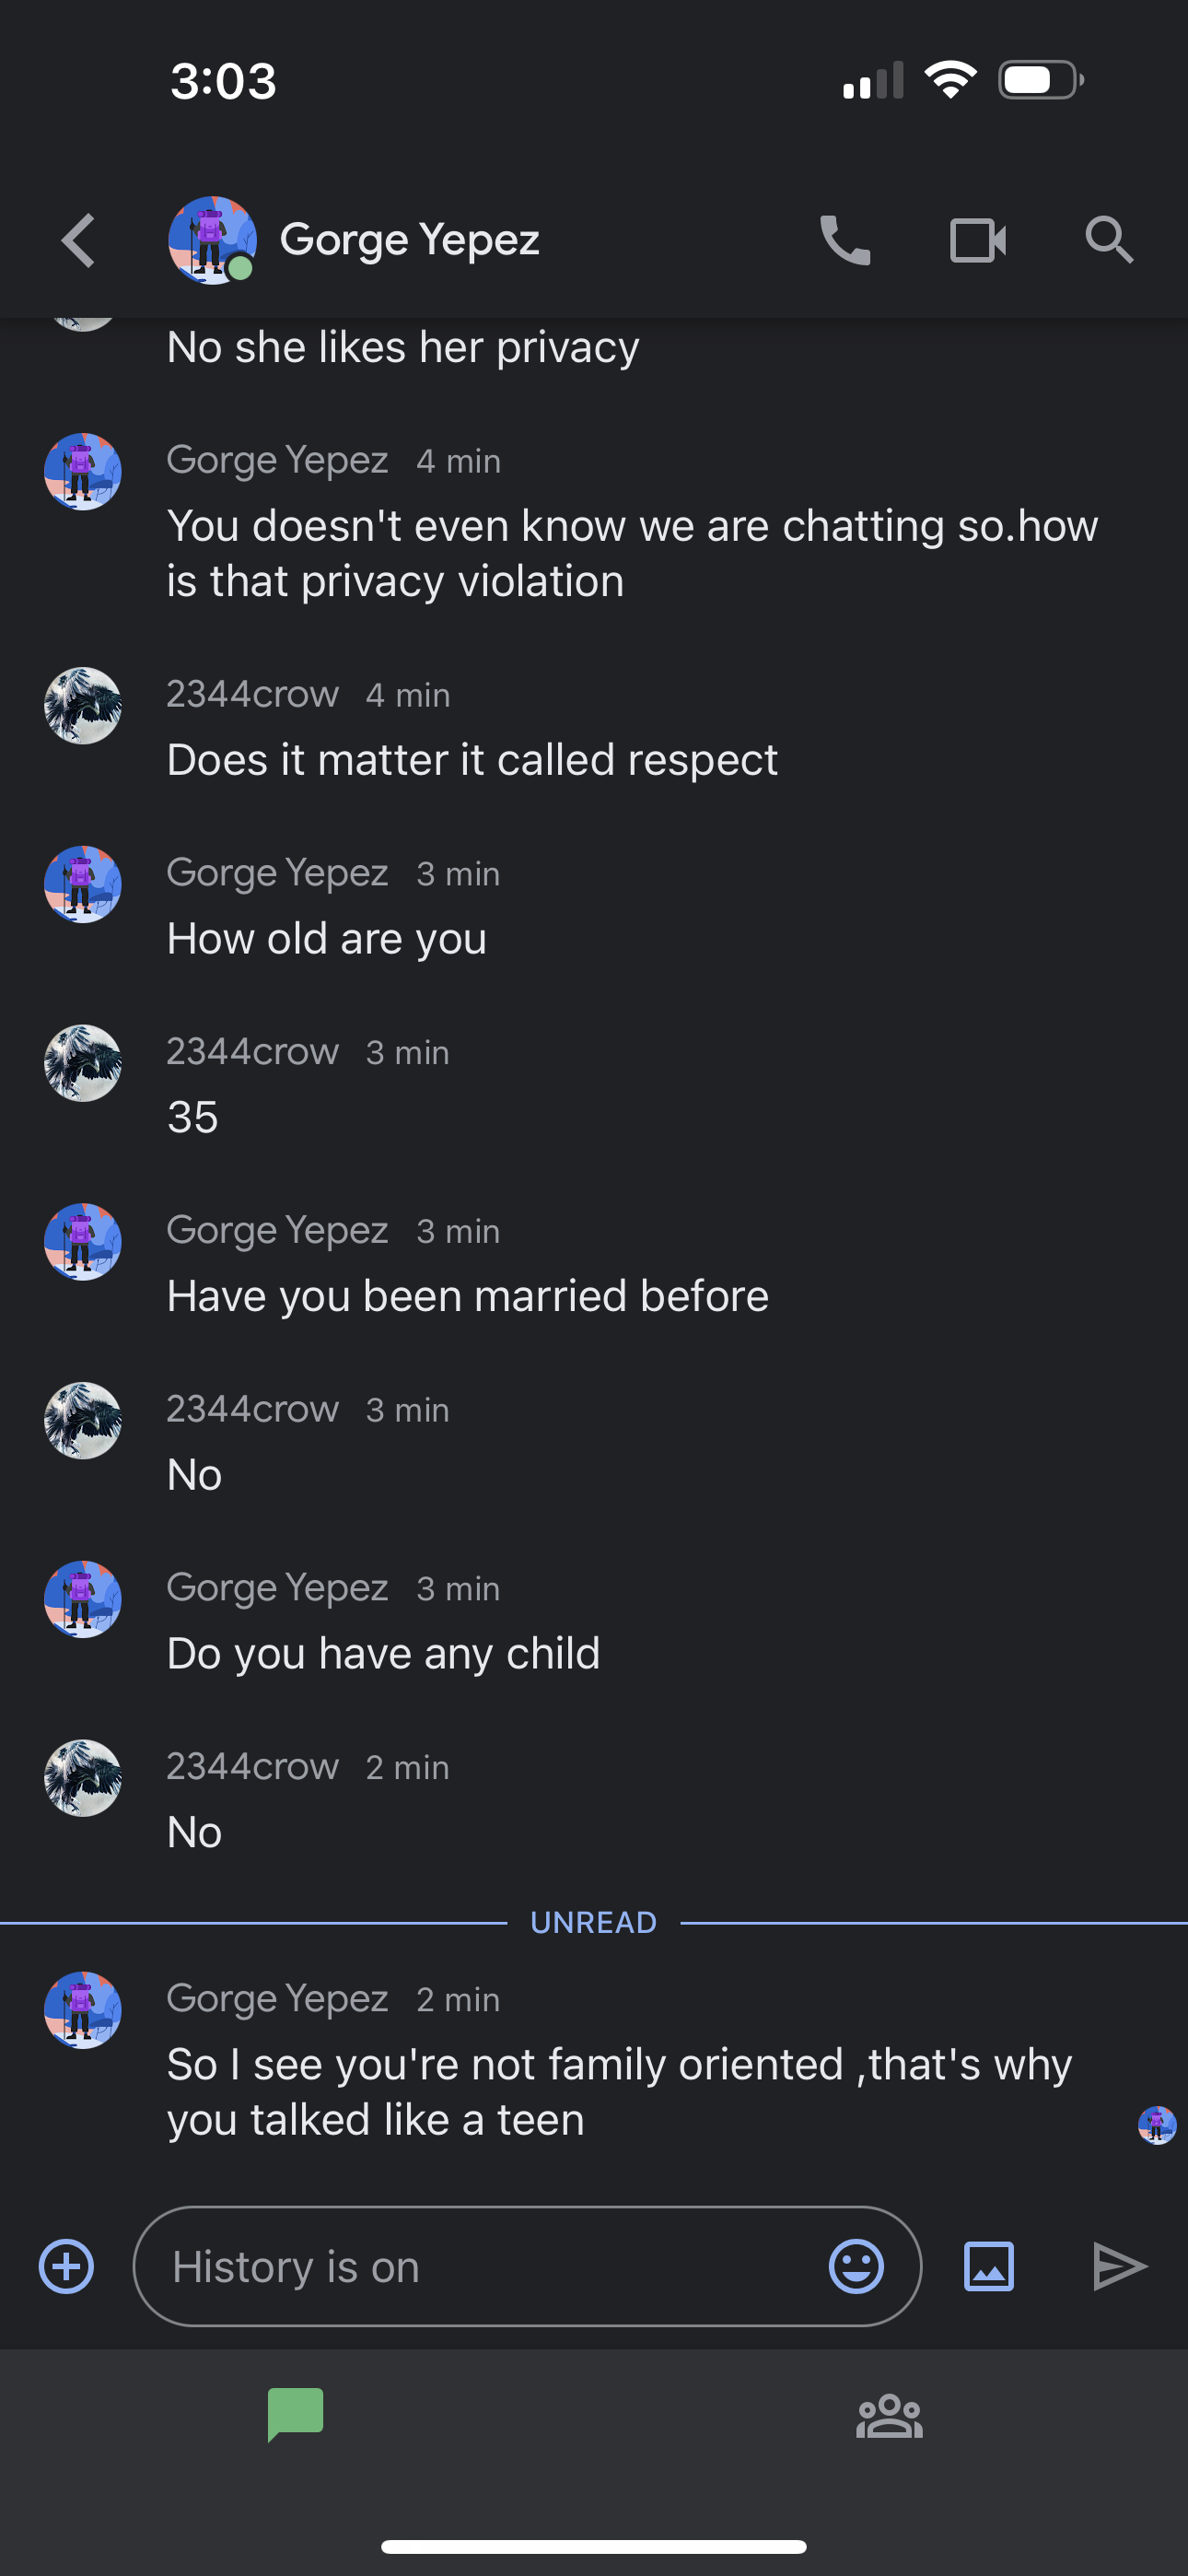Switch to the Chat tab

296,2414
